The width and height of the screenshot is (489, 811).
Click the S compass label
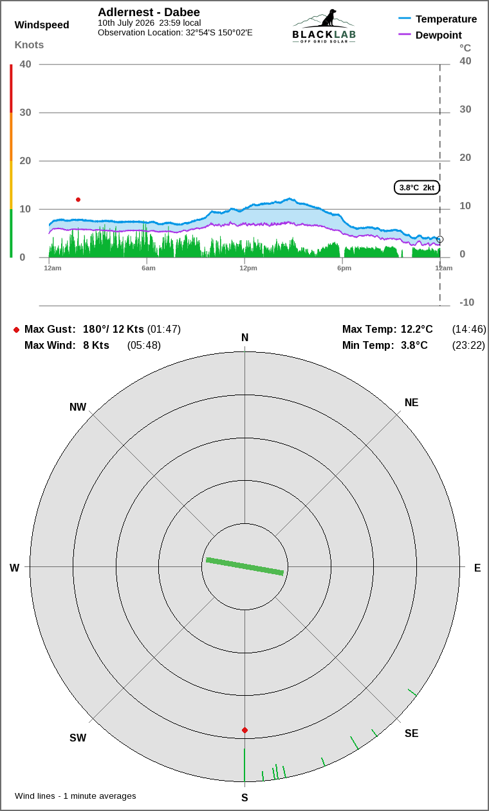[244, 797]
